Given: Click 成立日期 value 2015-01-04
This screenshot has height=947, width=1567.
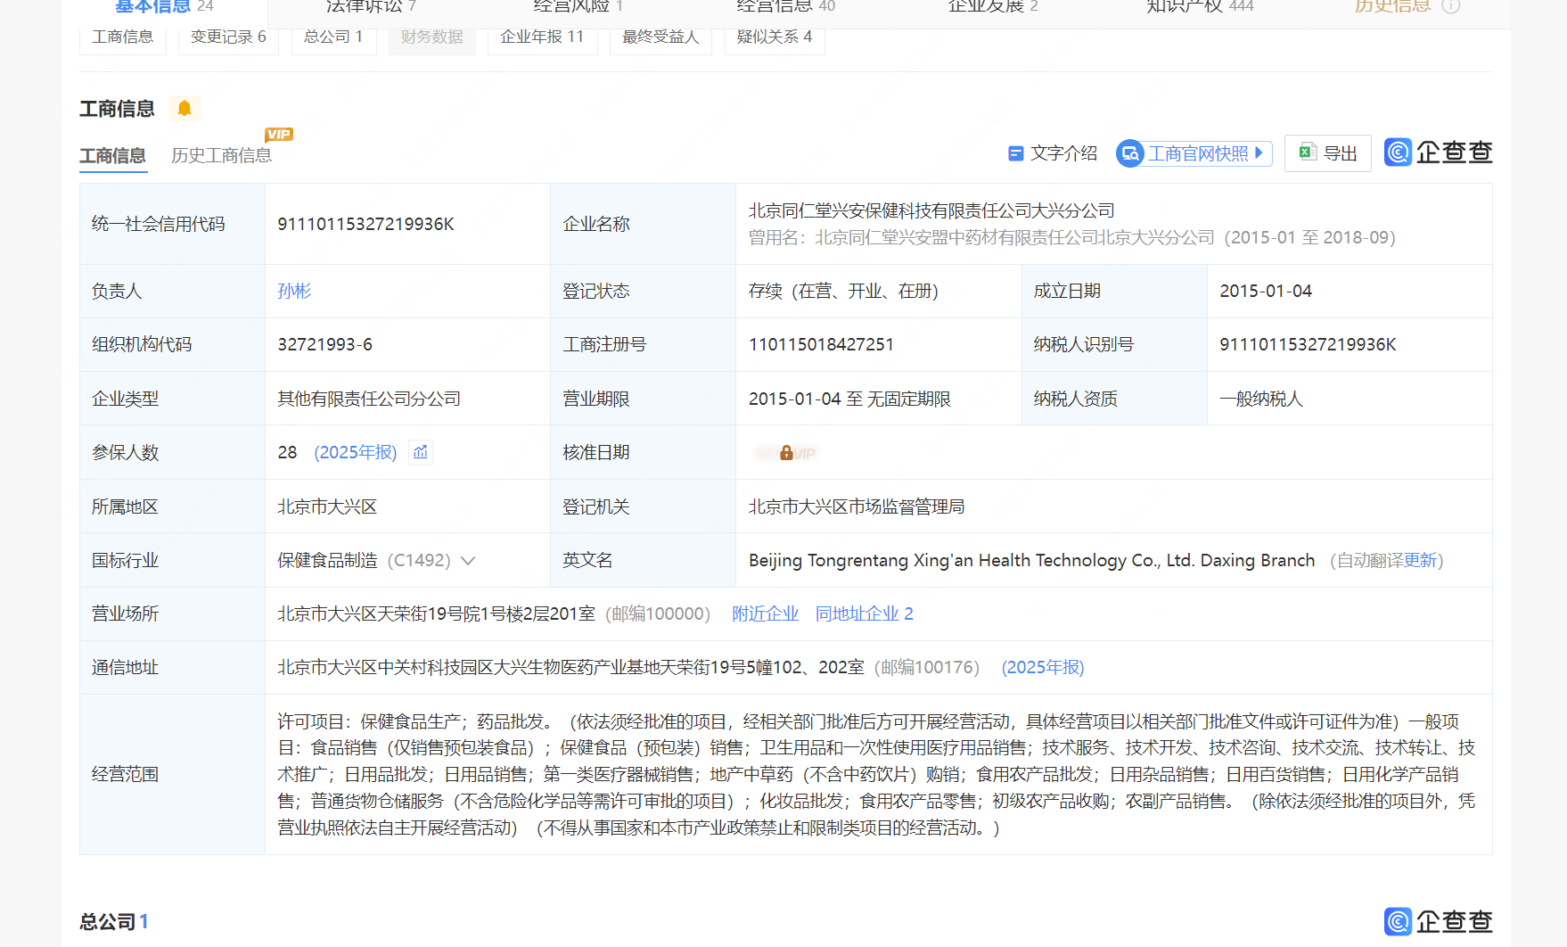Looking at the screenshot, I should (1266, 291).
